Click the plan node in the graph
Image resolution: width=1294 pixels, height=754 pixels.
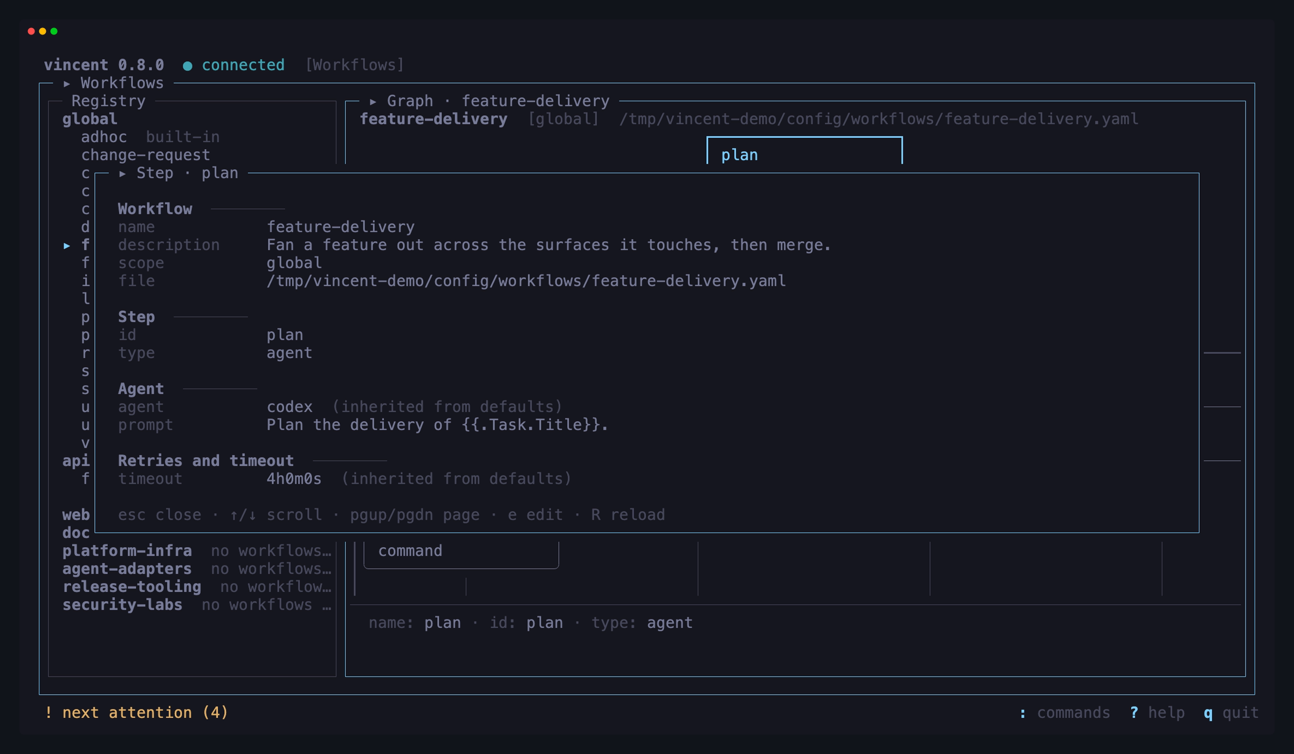pos(804,151)
